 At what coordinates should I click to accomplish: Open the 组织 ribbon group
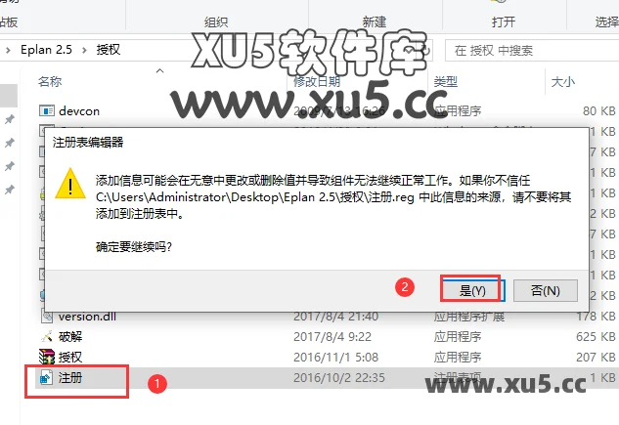[x=216, y=21]
